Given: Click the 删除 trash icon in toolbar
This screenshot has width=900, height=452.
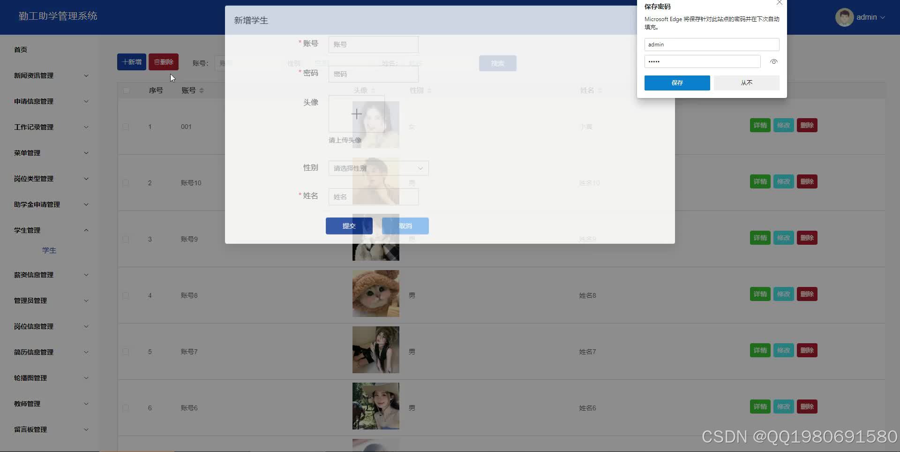Looking at the screenshot, I should (x=157, y=61).
